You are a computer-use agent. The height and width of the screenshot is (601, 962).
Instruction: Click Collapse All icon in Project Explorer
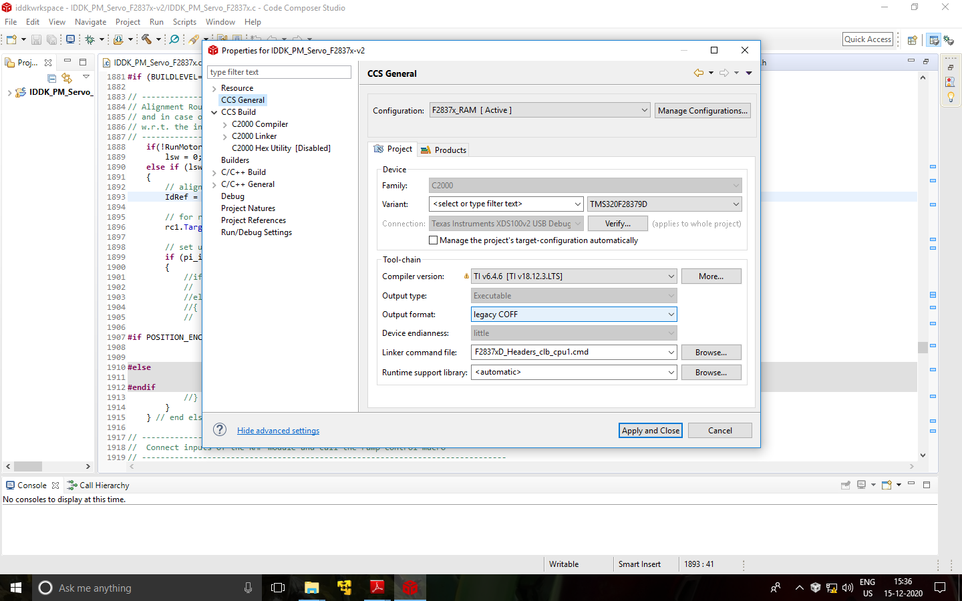51,78
